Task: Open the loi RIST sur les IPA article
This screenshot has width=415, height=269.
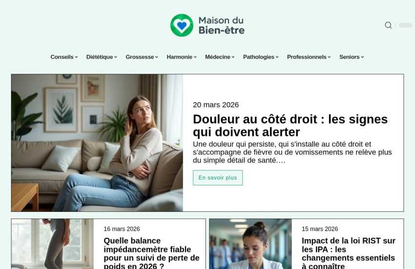Action: click(x=349, y=252)
